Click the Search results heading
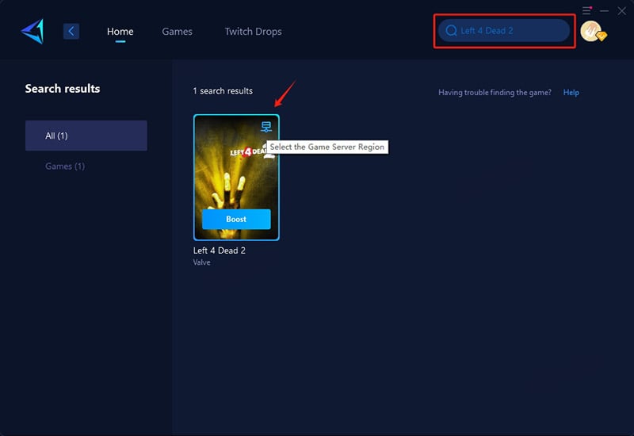Image resolution: width=634 pixels, height=436 pixels. [x=63, y=89]
